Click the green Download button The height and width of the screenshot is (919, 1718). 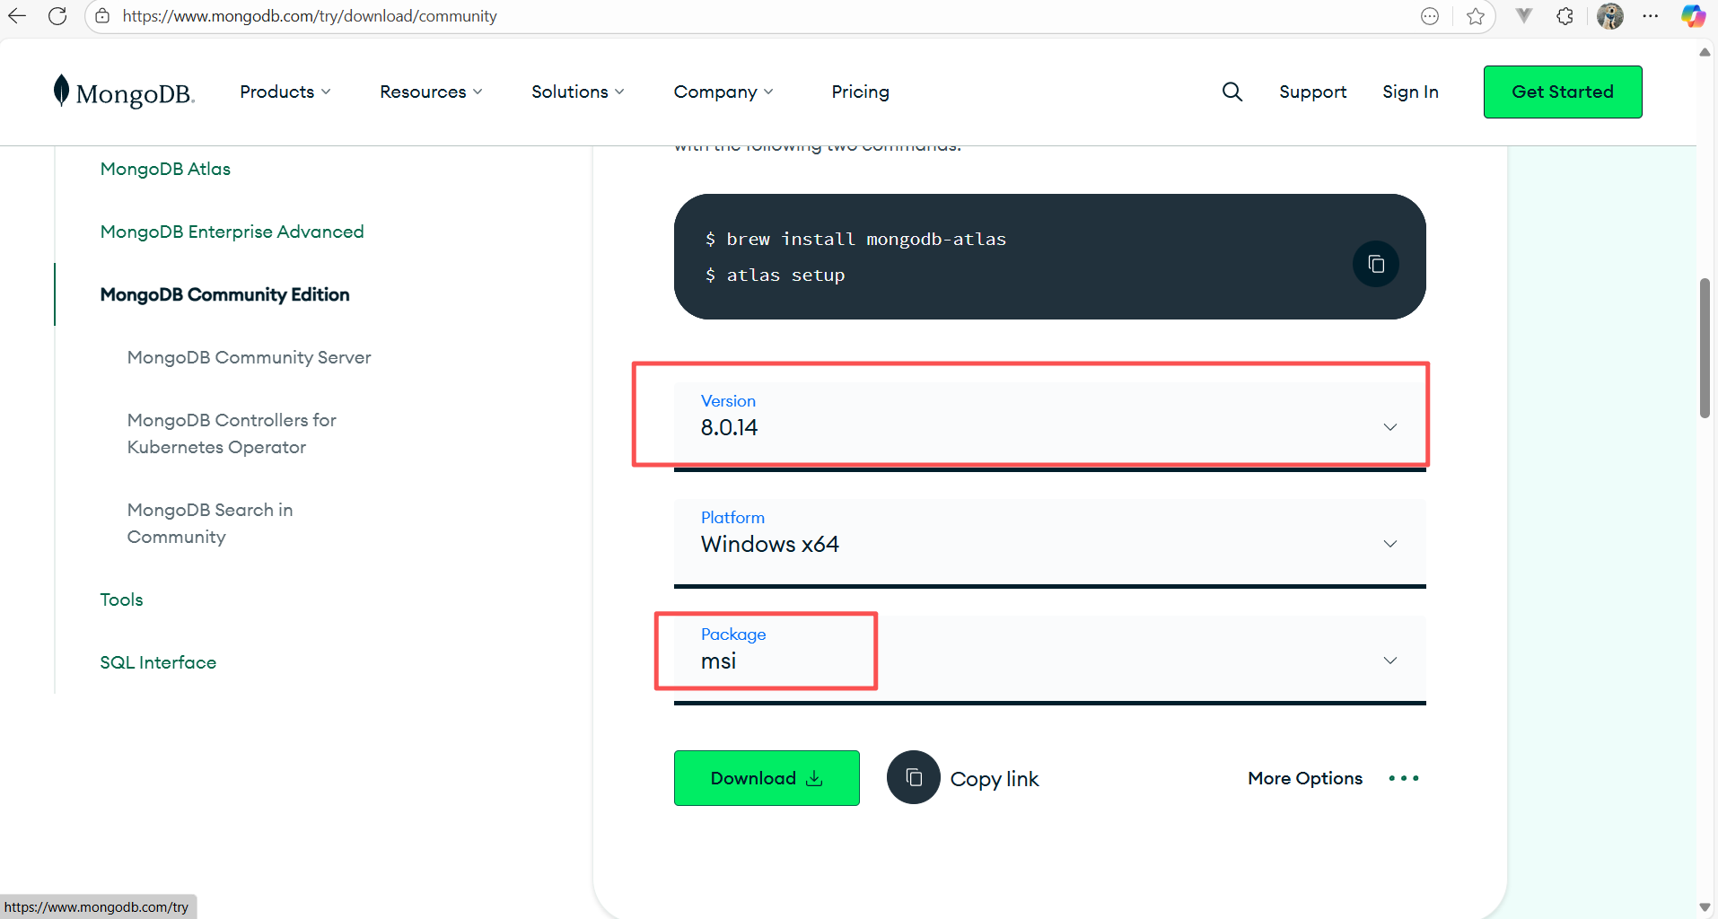coord(766,777)
